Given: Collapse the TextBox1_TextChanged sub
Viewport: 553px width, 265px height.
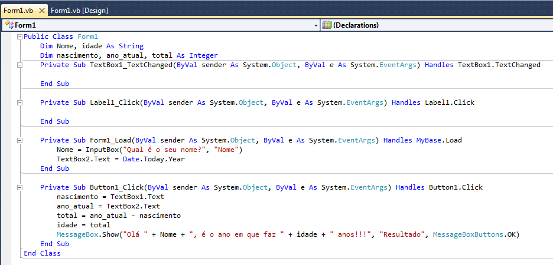Looking at the screenshot, I should click(x=19, y=65).
